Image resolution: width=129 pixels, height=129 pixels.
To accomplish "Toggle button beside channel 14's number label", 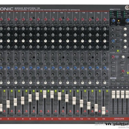I will tap(93, 87).
